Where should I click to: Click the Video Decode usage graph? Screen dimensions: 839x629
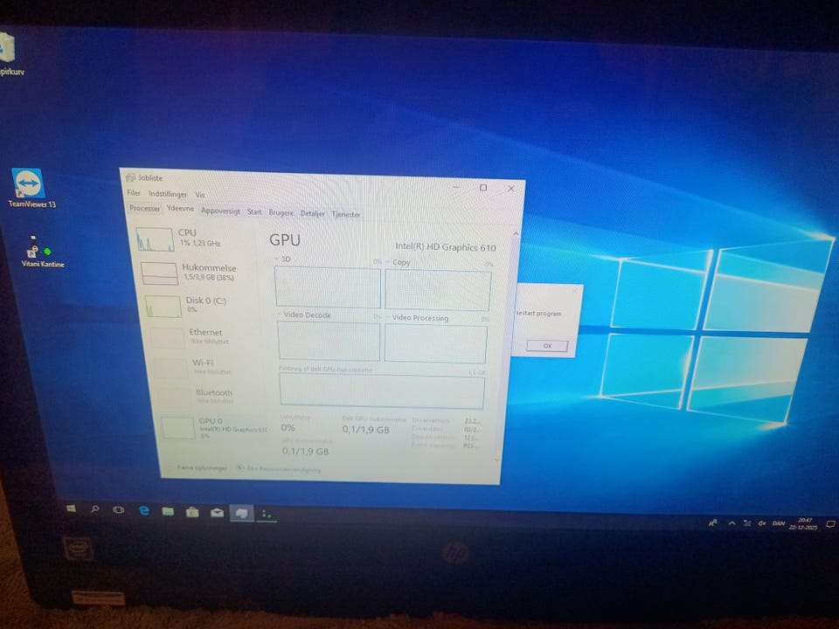tap(329, 341)
